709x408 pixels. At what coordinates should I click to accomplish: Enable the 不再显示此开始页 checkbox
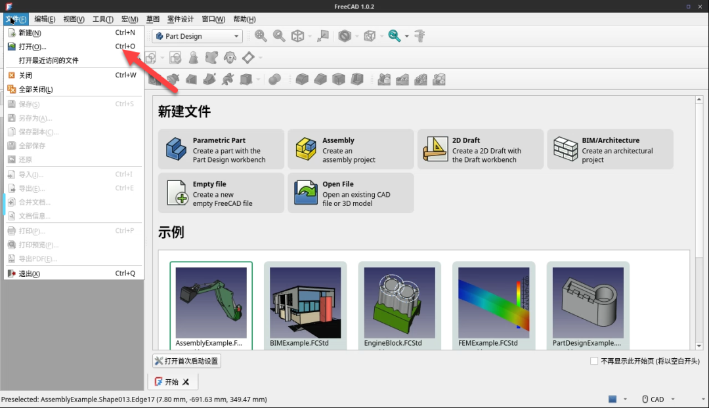595,361
